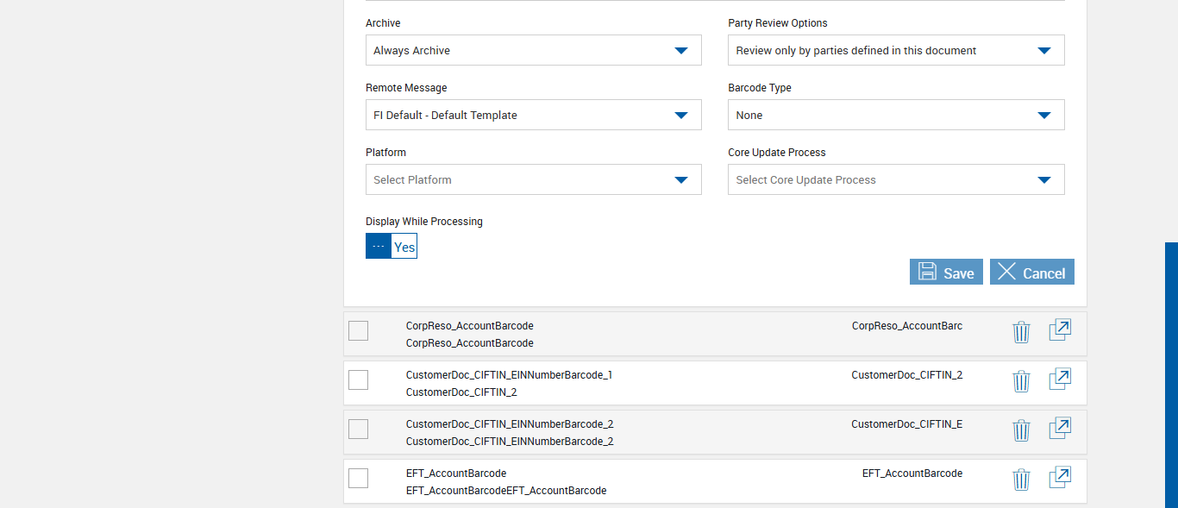Toggle Display While Processing switch

click(392, 246)
